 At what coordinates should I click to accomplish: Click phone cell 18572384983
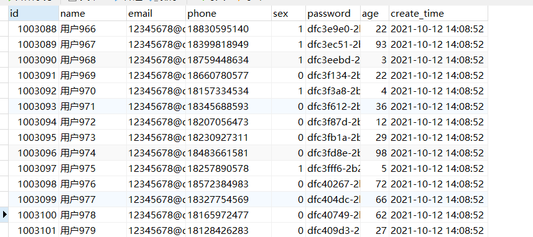(x=228, y=184)
